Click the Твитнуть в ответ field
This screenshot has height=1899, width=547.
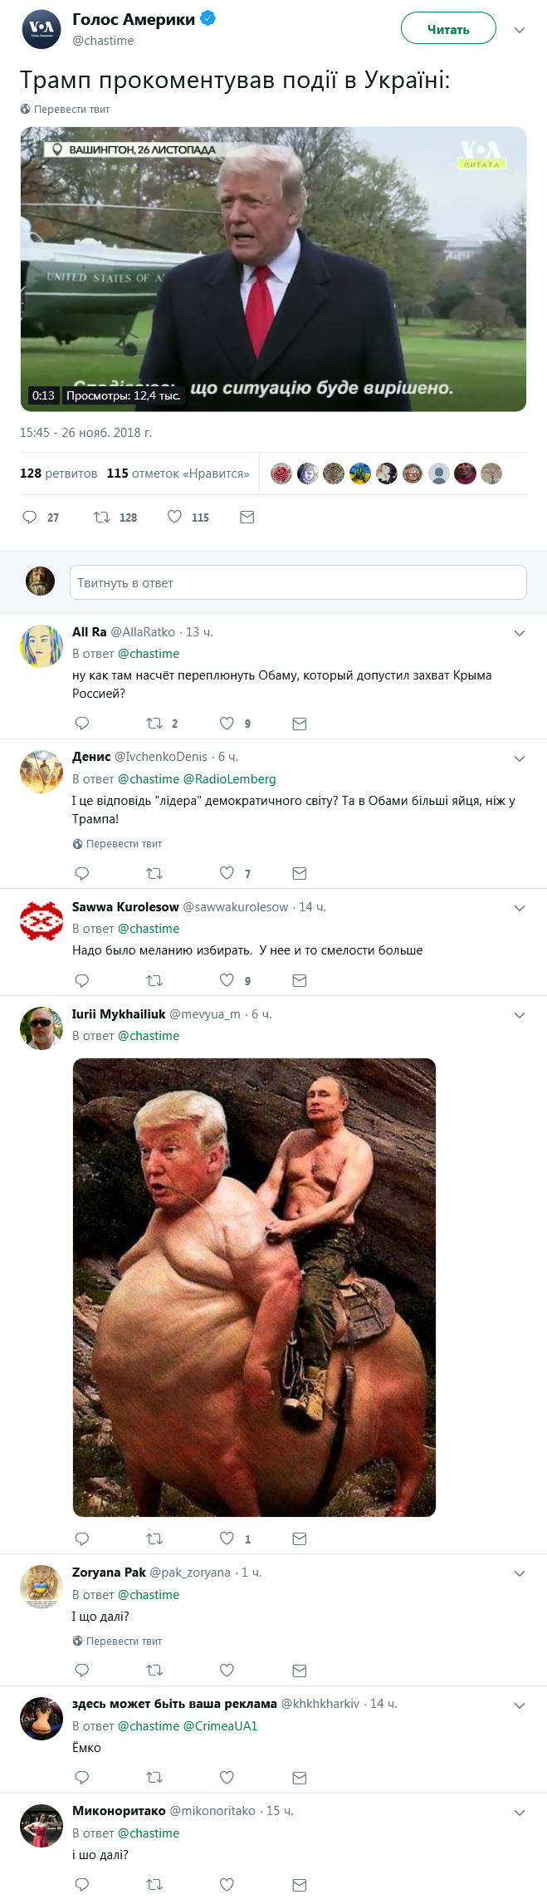pos(298,582)
